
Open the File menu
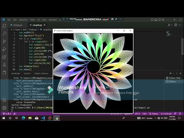(9, 20)
